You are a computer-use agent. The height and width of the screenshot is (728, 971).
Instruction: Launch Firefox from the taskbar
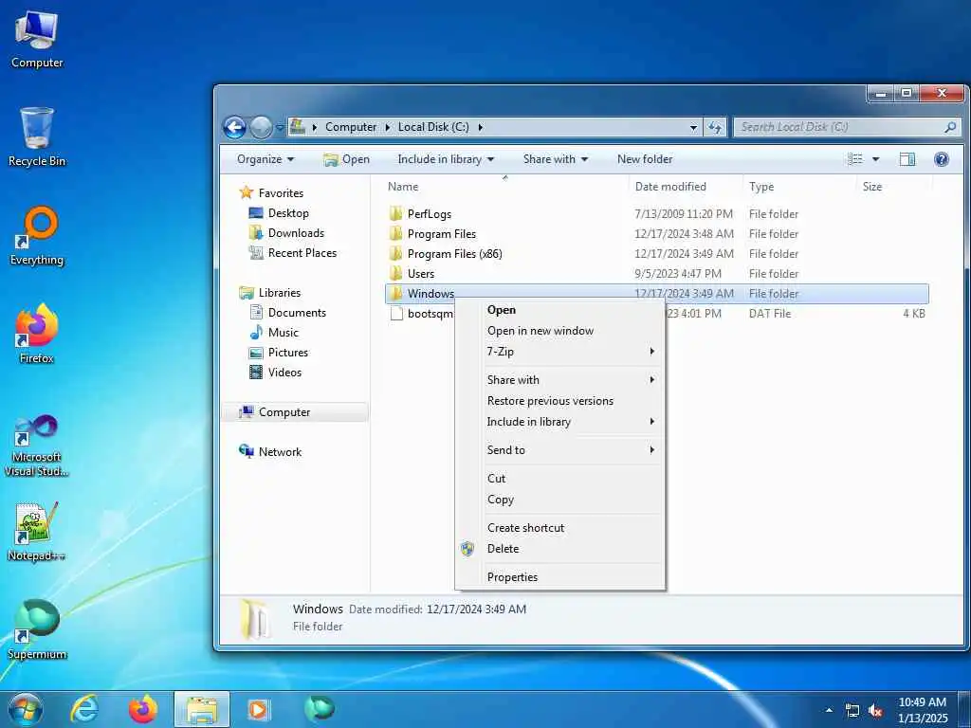tap(143, 709)
